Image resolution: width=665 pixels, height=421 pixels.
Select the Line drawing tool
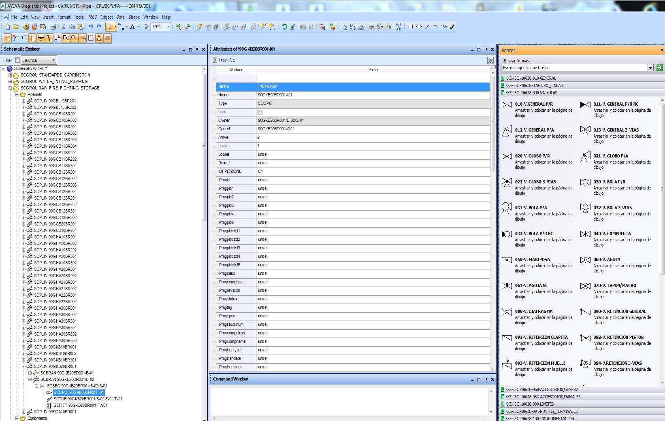[x=427, y=27]
